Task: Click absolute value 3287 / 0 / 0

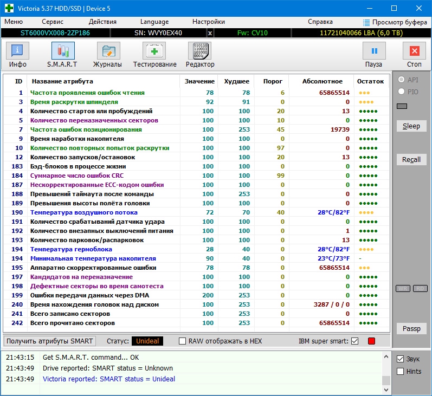Action: point(331,304)
